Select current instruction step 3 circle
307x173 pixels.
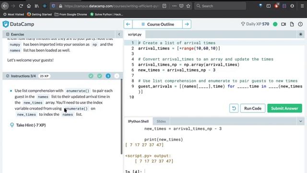click(108, 76)
